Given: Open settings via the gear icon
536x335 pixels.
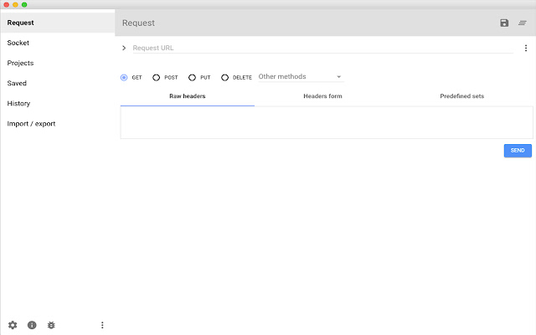Looking at the screenshot, I should (13, 325).
